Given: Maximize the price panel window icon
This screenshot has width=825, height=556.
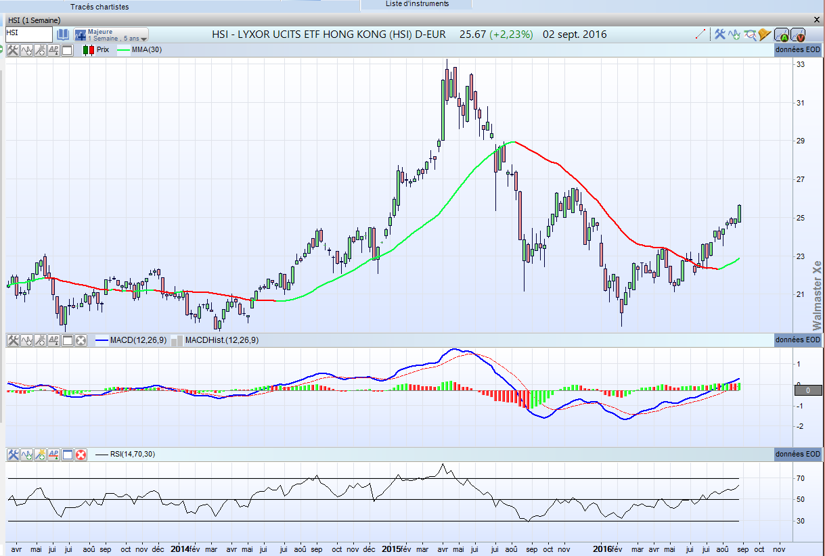Looking at the screenshot, I should pyautogui.click(x=67, y=50).
